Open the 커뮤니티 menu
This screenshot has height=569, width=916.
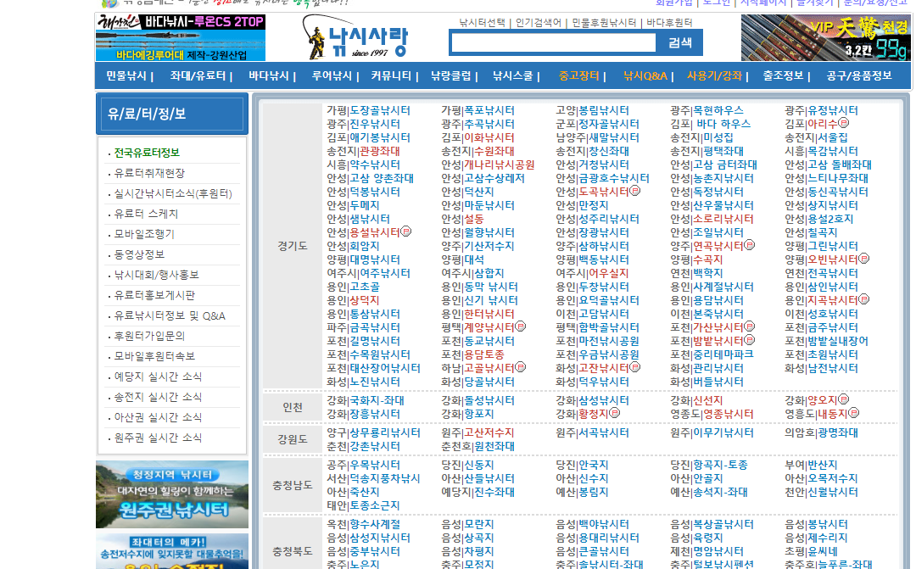click(391, 76)
